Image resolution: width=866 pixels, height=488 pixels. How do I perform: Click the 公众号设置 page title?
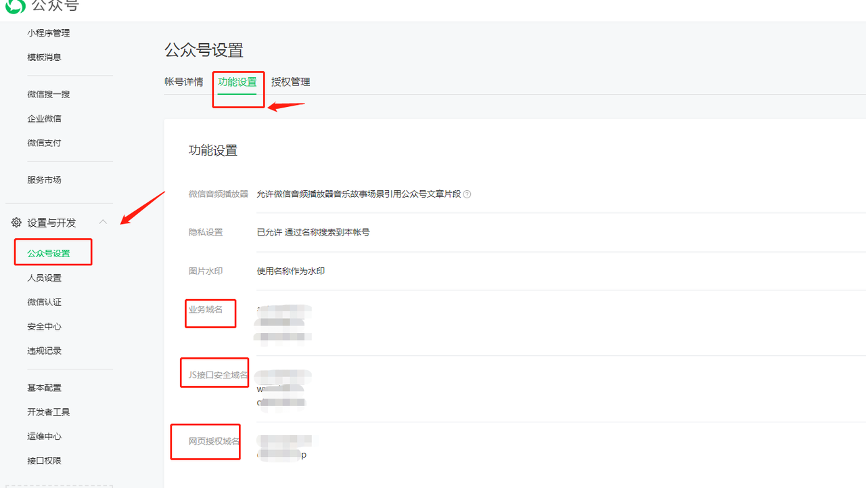click(x=204, y=50)
